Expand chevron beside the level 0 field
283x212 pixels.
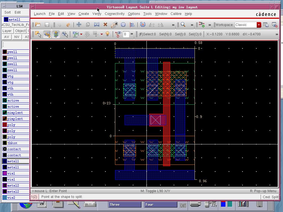point(132,34)
